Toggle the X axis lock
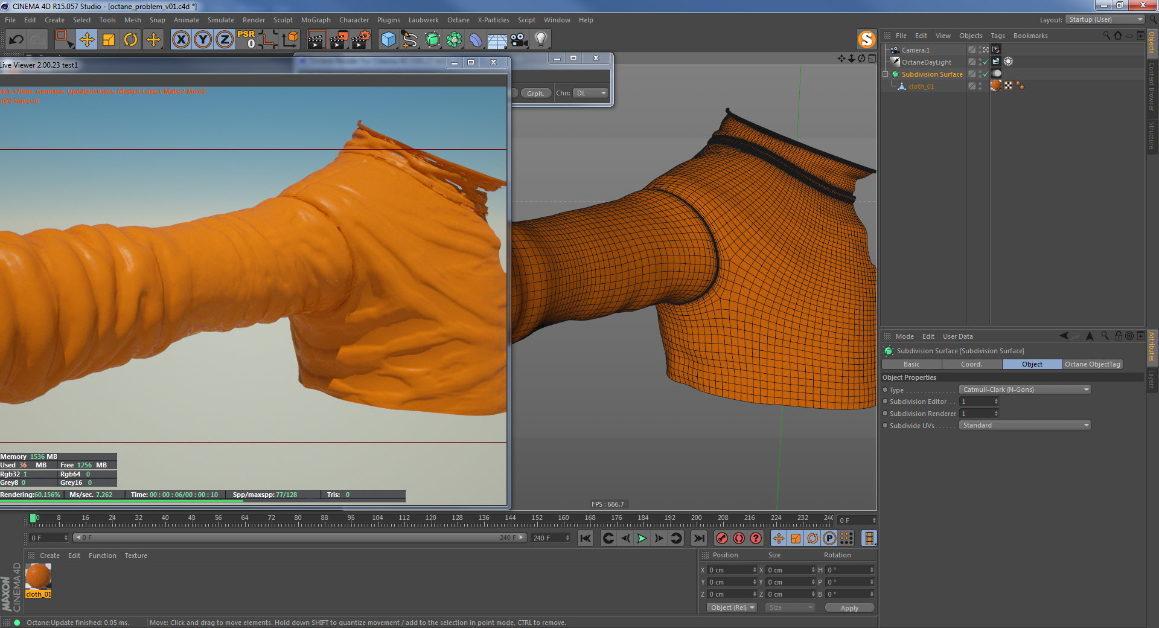This screenshot has height=628, width=1159. point(180,40)
